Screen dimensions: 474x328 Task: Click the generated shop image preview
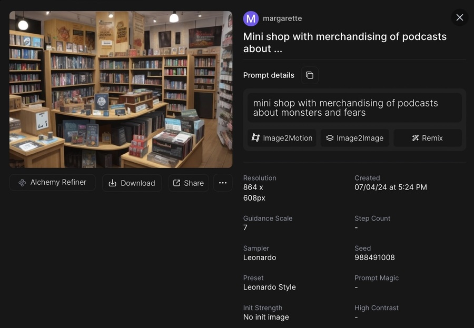click(x=121, y=90)
